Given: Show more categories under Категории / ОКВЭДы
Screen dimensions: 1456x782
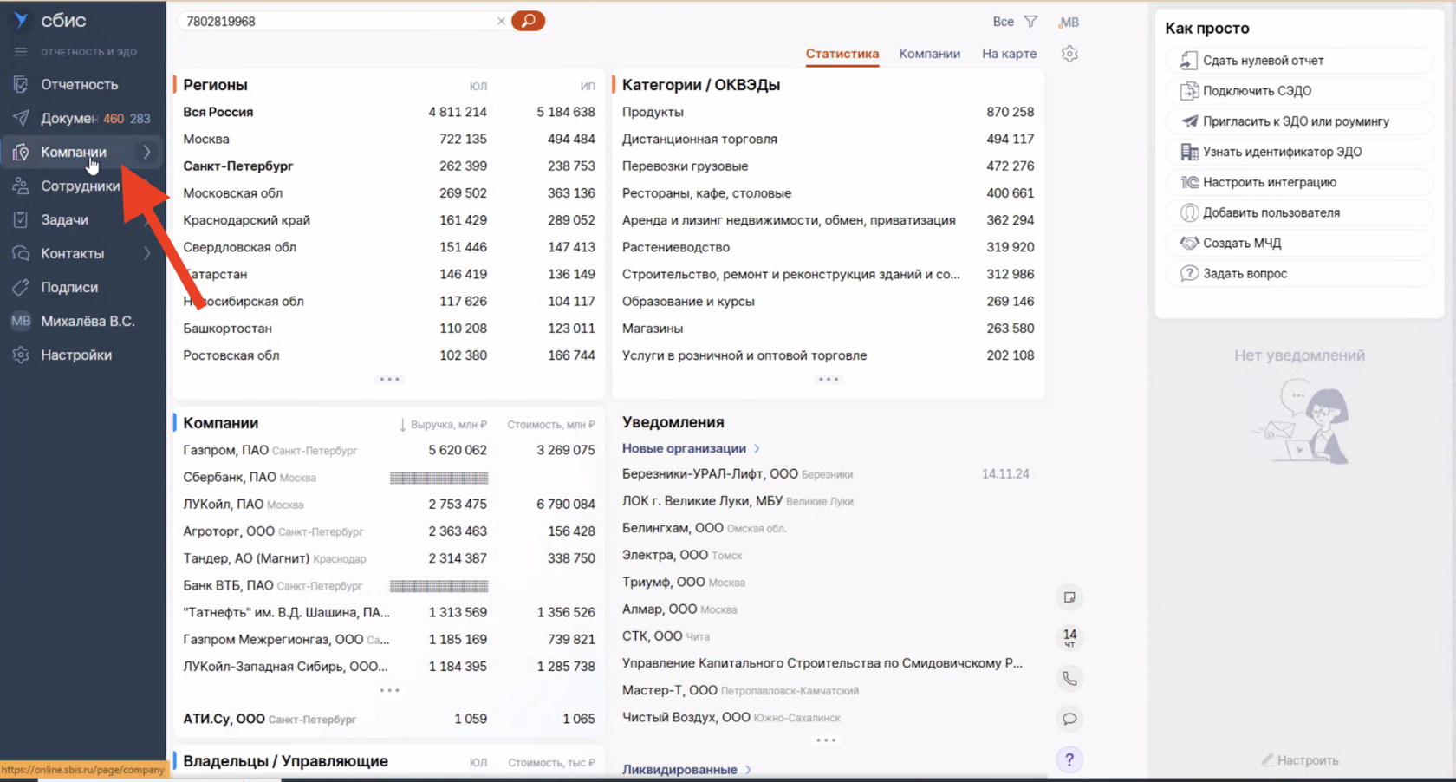Looking at the screenshot, I should click(828, 380).
